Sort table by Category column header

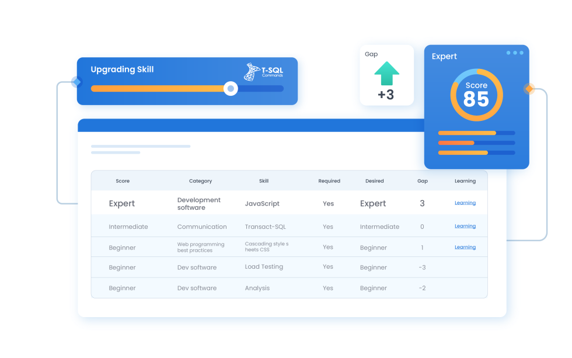click(200, 181)
